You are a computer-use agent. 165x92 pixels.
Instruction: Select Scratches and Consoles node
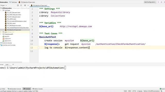[x=9, y=45]
